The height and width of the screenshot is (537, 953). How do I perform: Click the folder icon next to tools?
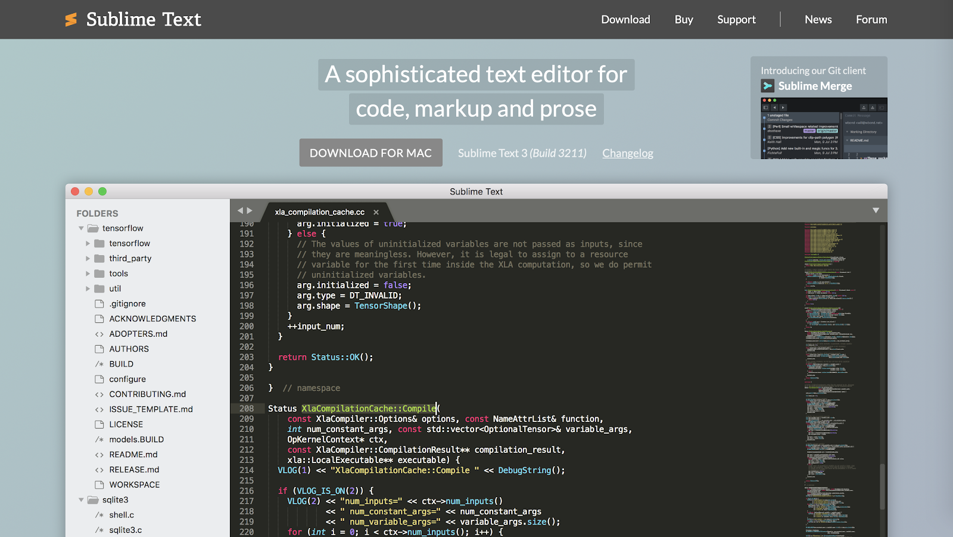click(99, 274)
